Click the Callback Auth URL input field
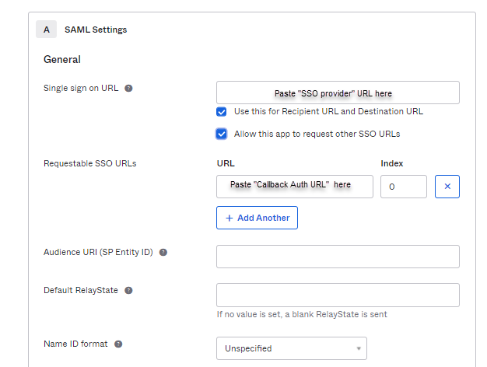Image resolution: width=487 pixels, height=367 pixels. click(295, 187)
